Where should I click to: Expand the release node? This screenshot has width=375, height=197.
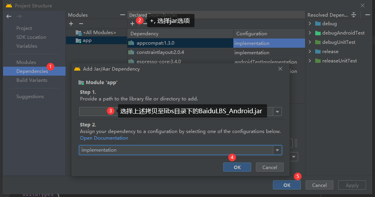point(310,51)
